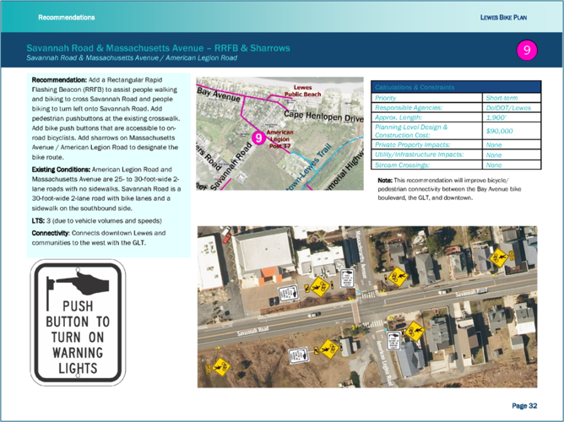This screenshot has width=564, height=422.
Task: Click the 1,900' length value
Action: pyautogui.click(x=496, y=117)
